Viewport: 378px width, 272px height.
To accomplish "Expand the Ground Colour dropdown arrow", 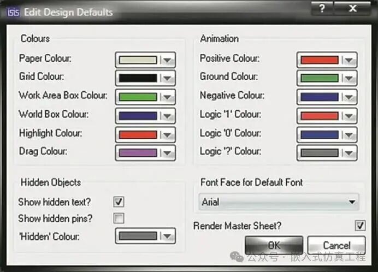I will point(349,78).
